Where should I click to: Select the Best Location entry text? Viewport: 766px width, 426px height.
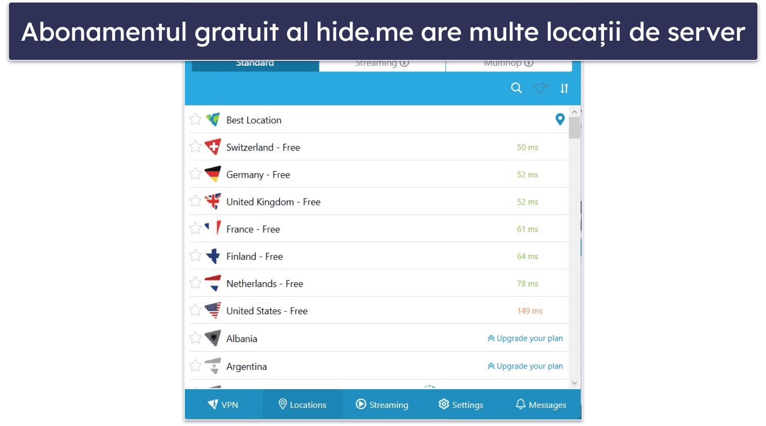(x=254, y=120)
